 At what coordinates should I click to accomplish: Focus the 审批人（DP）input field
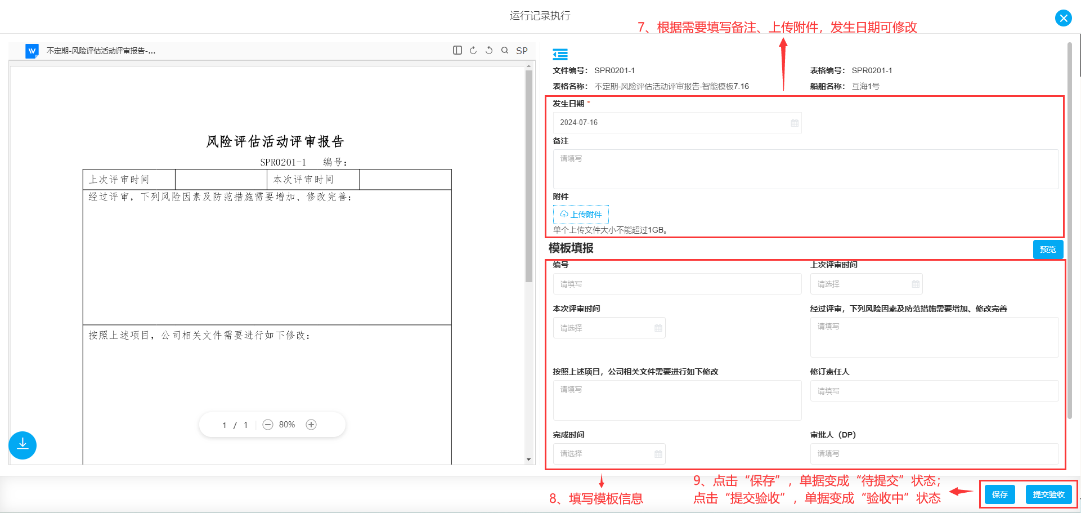coord(934,453)
